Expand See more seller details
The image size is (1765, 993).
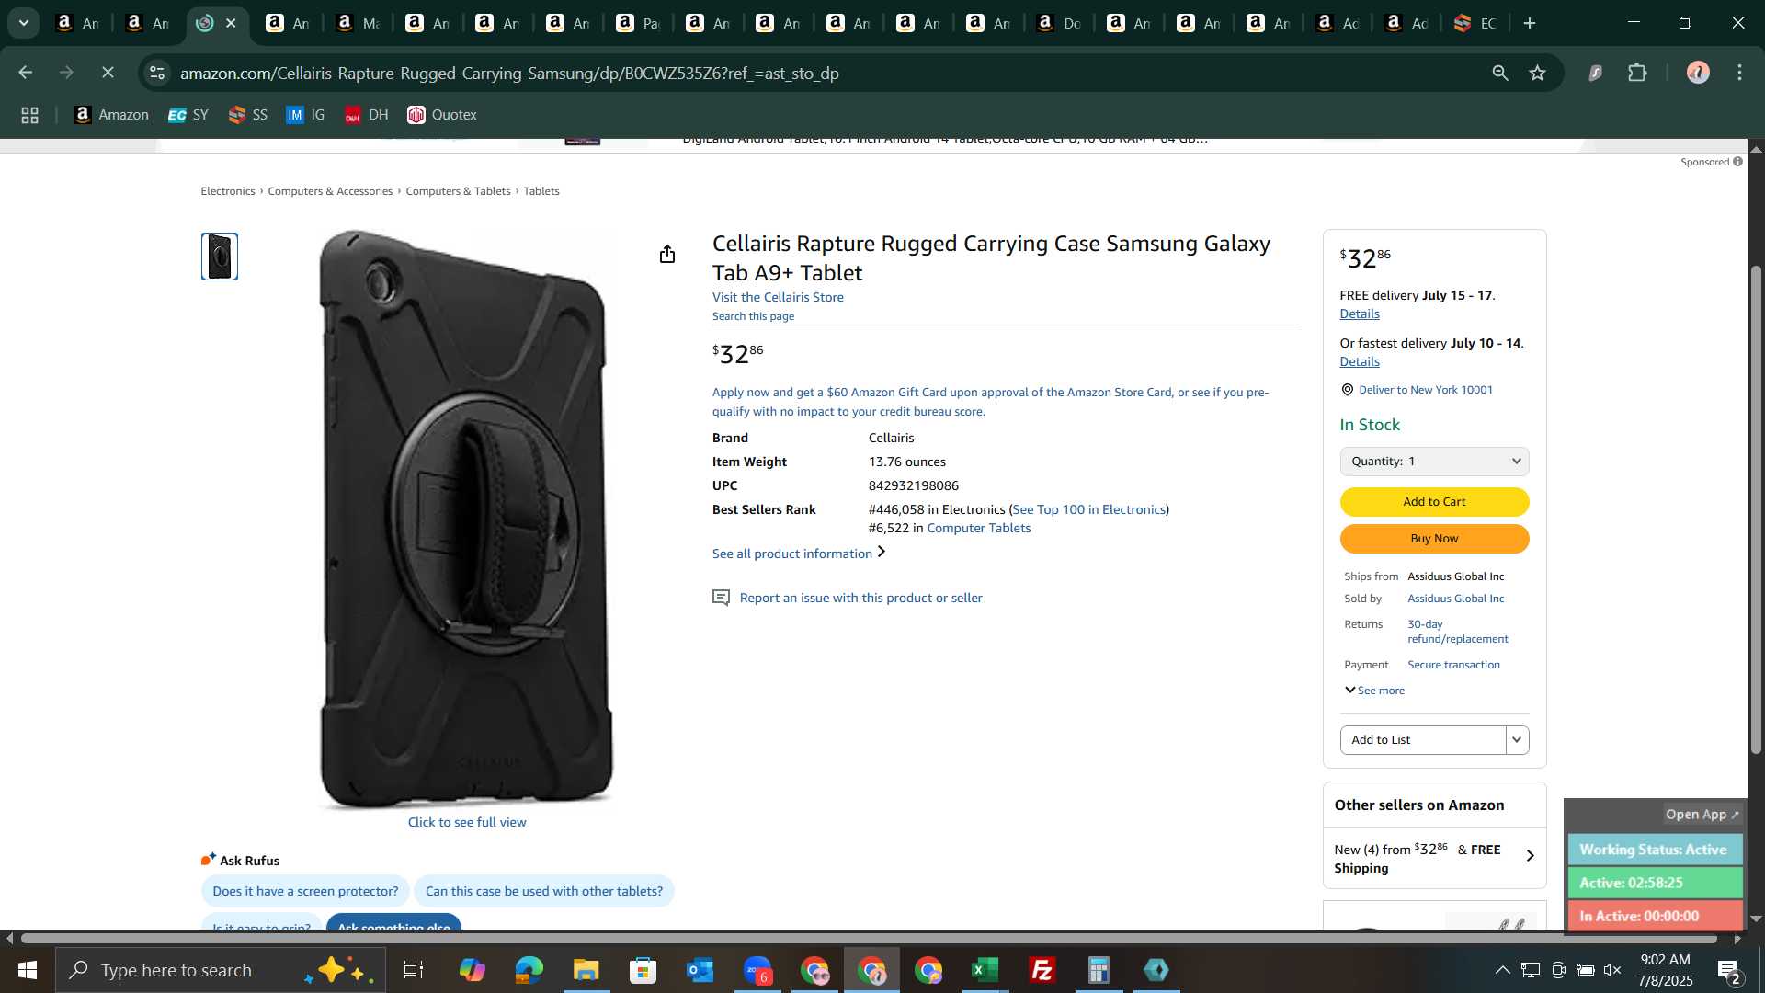pos(1374,691)
